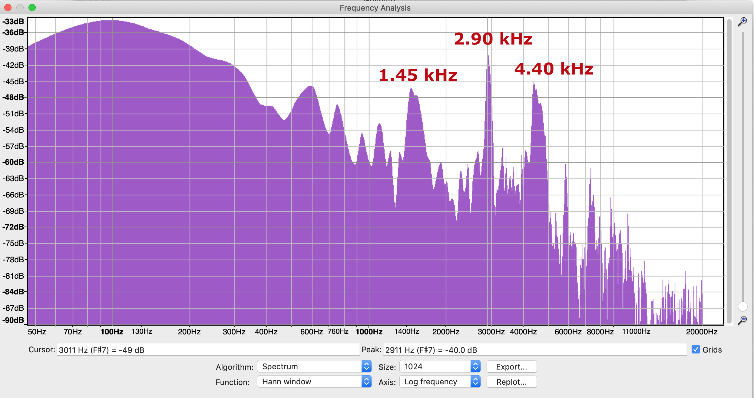Open the Axis dropdown showing Log frequency
This screenshot has width=754, height=398.
tap(440, 382)
